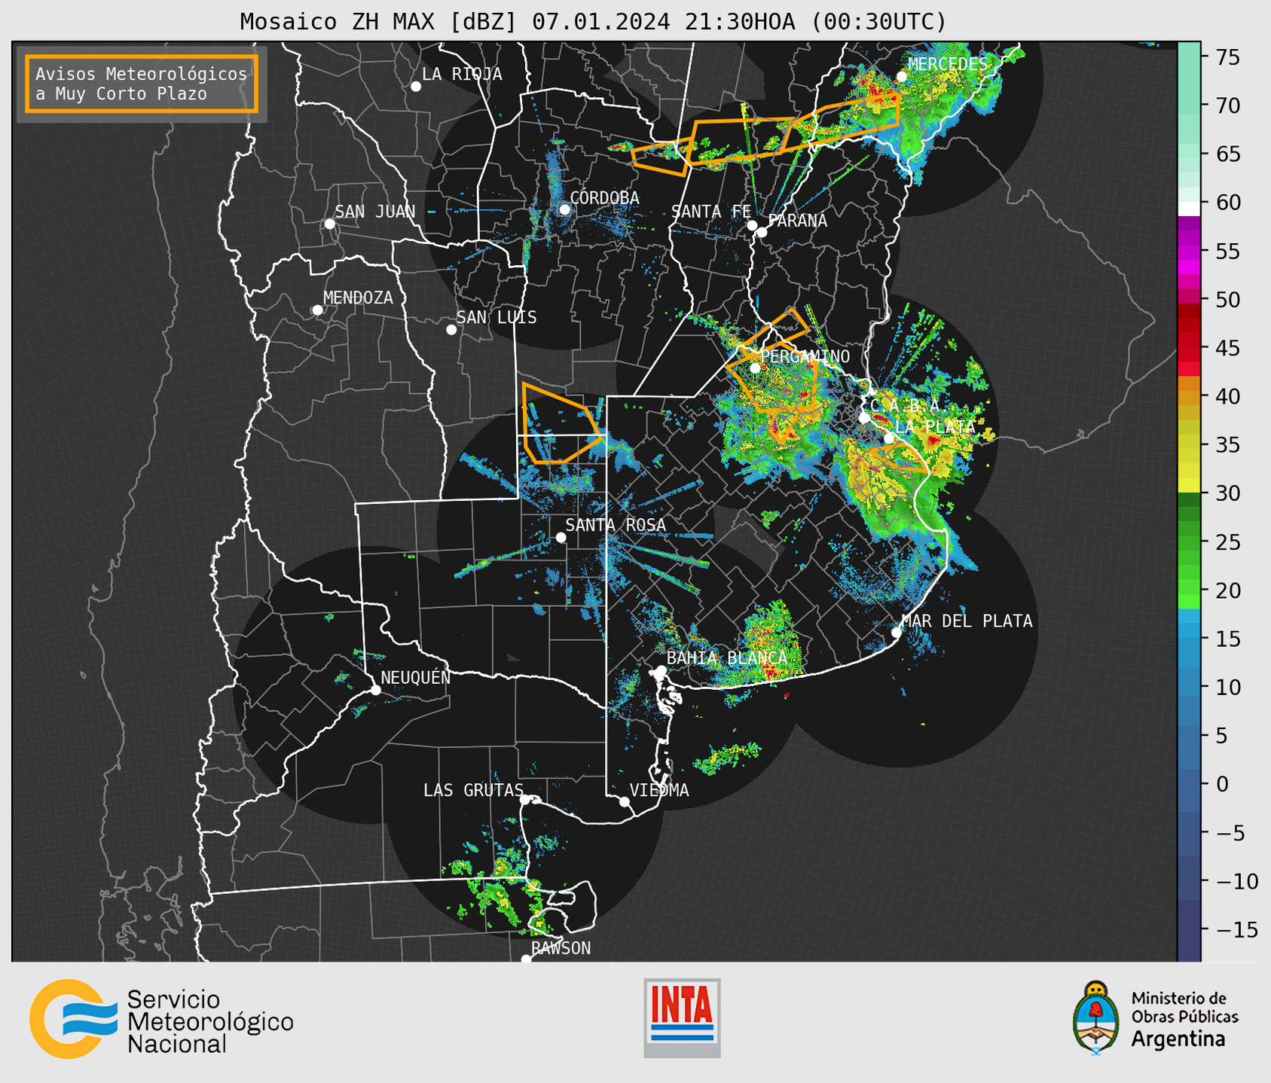Click the orange warning polygon west of Santa Rosa
The image size is (1271, 1083).
coord(561,423)
